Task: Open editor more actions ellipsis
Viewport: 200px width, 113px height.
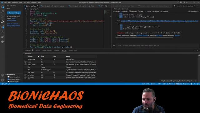Action: (x=109, y=6)
